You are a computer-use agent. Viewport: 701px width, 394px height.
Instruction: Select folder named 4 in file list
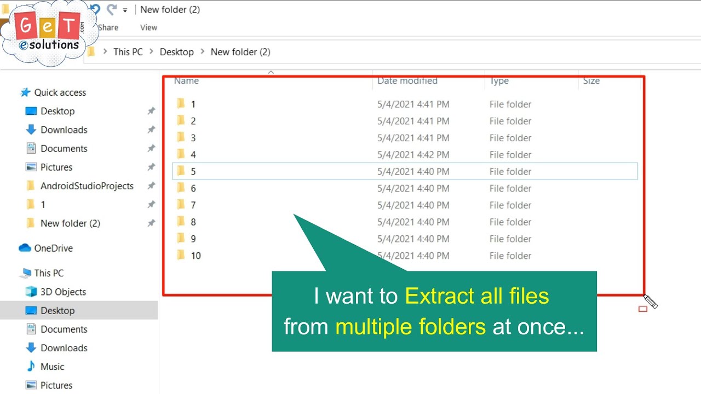(193, 155)
